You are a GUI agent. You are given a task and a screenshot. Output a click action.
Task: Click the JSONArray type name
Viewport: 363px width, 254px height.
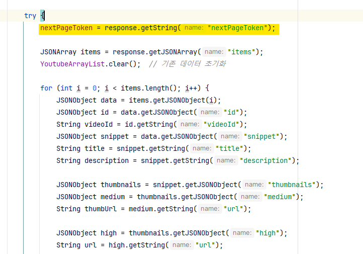pos(58,52)
